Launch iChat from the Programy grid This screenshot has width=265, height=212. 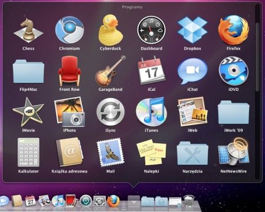click(192, 71)
